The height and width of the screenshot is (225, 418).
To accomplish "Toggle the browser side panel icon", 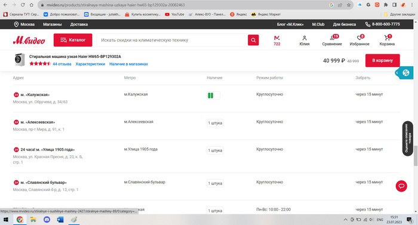I will point(394,5).
